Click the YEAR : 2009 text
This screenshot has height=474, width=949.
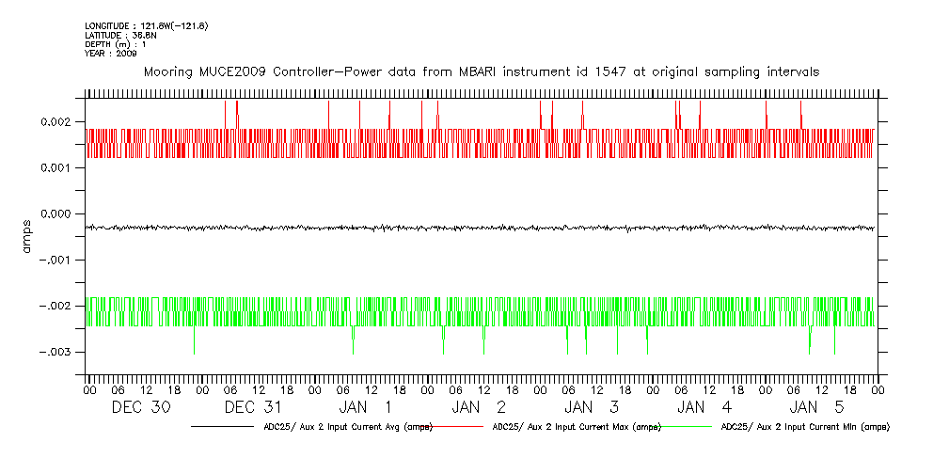tap(111, 54)
